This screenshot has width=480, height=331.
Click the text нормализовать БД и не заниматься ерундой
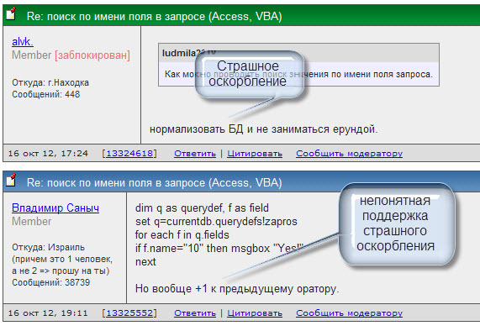(x=264, y=129)
